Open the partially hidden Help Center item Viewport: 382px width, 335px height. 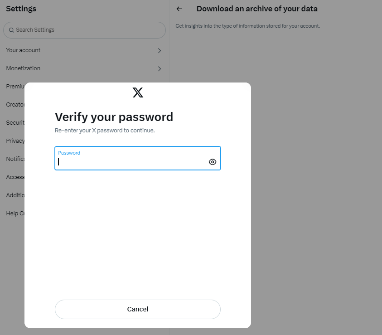click(x=15, y=214)
